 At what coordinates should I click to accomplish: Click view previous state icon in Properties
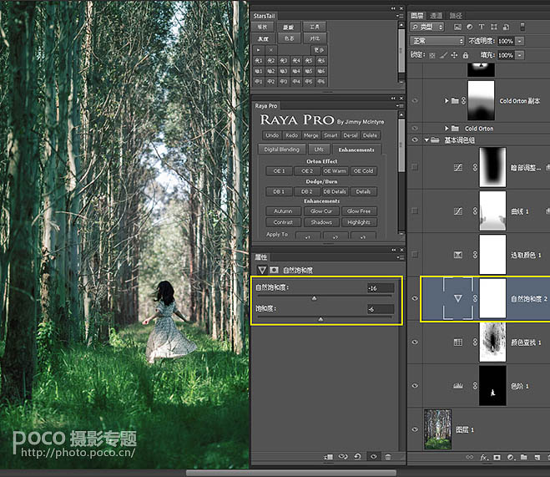coord(343,457)
